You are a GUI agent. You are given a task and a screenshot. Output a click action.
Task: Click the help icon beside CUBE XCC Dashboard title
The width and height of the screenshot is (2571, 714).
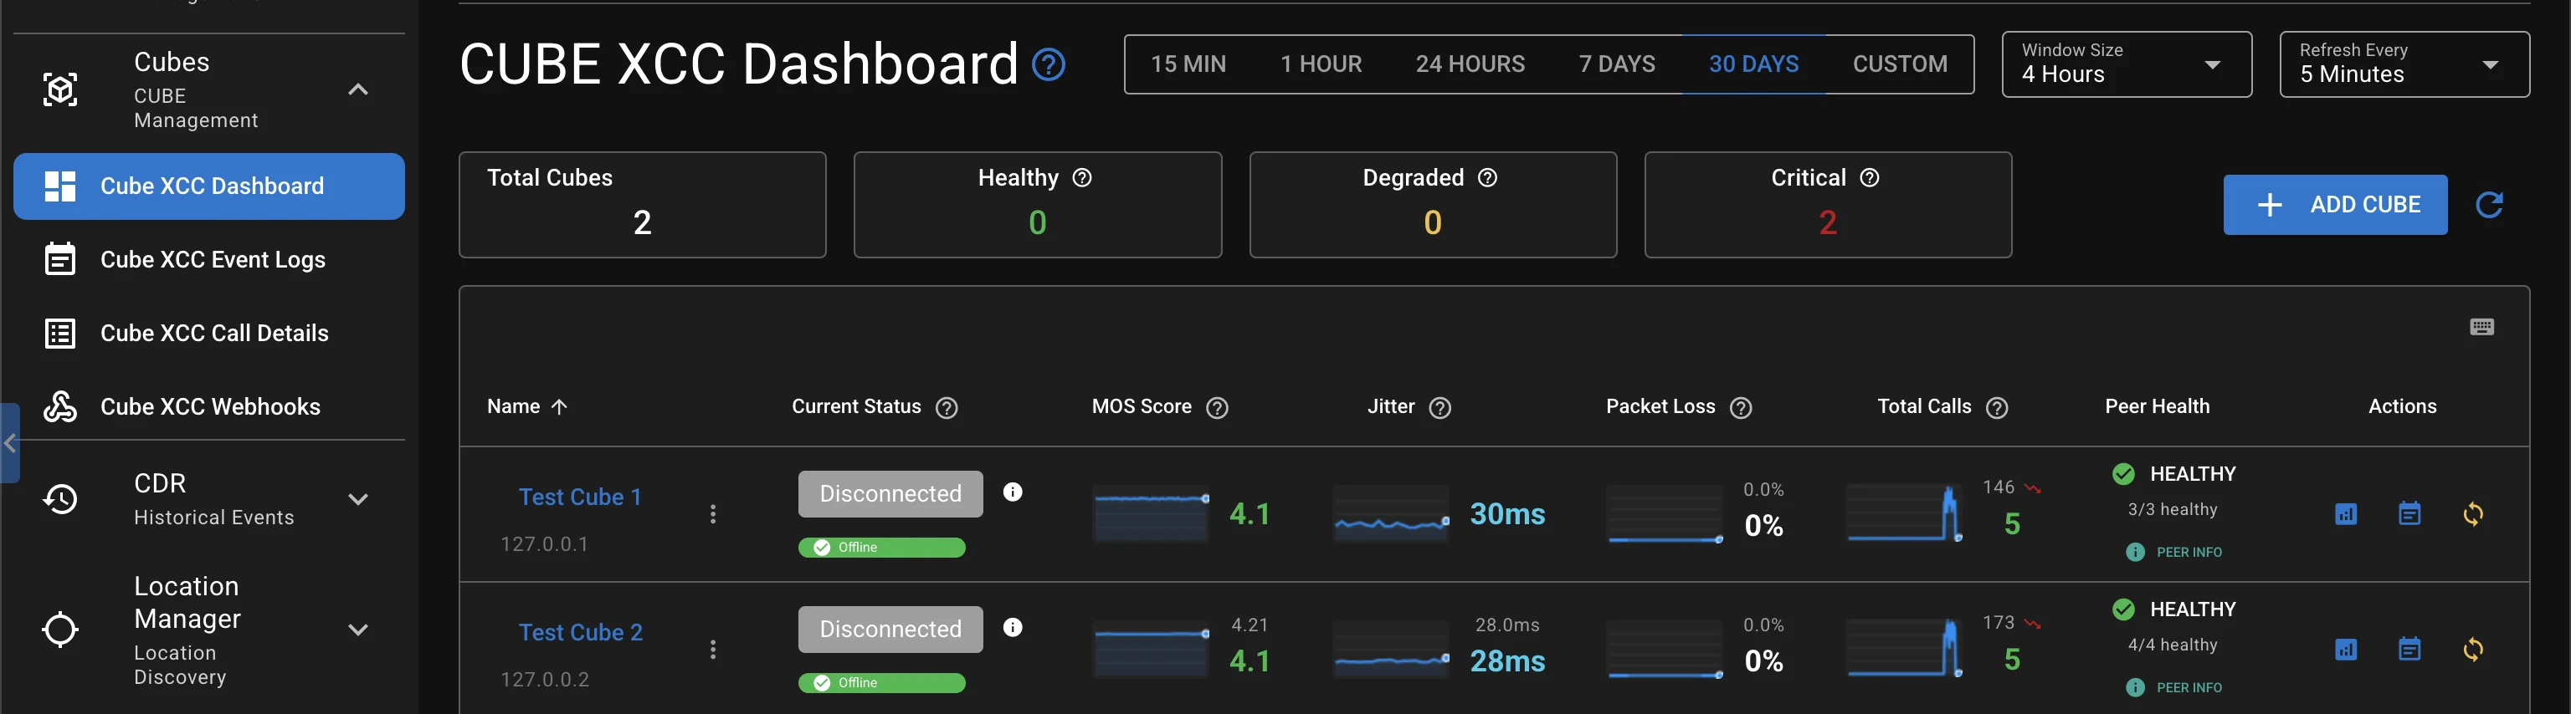point(1048,65)
